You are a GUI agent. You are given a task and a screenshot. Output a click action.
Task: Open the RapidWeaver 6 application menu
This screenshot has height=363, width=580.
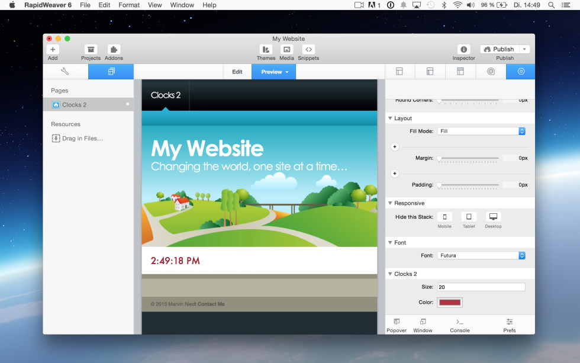point(48,5)
